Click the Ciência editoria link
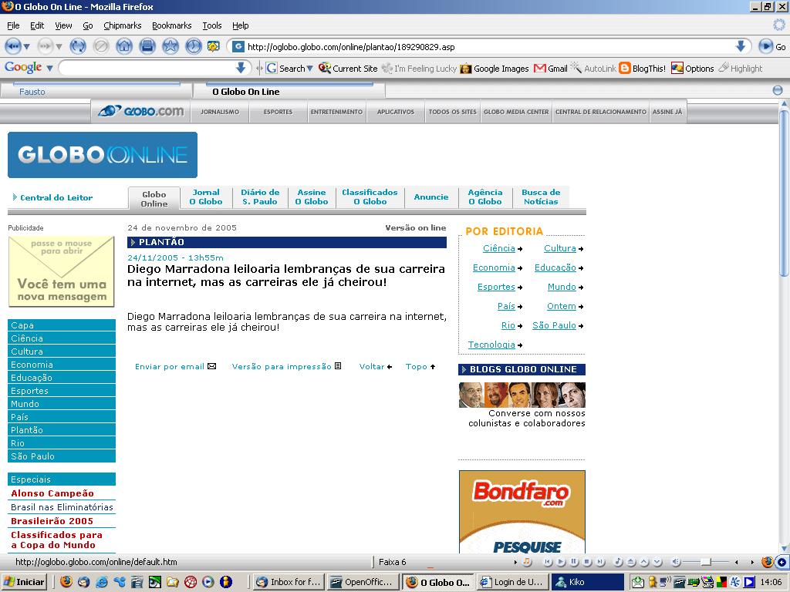Image resolution: width=790 pixels, height=592 pixels. (x=499, y=248)
